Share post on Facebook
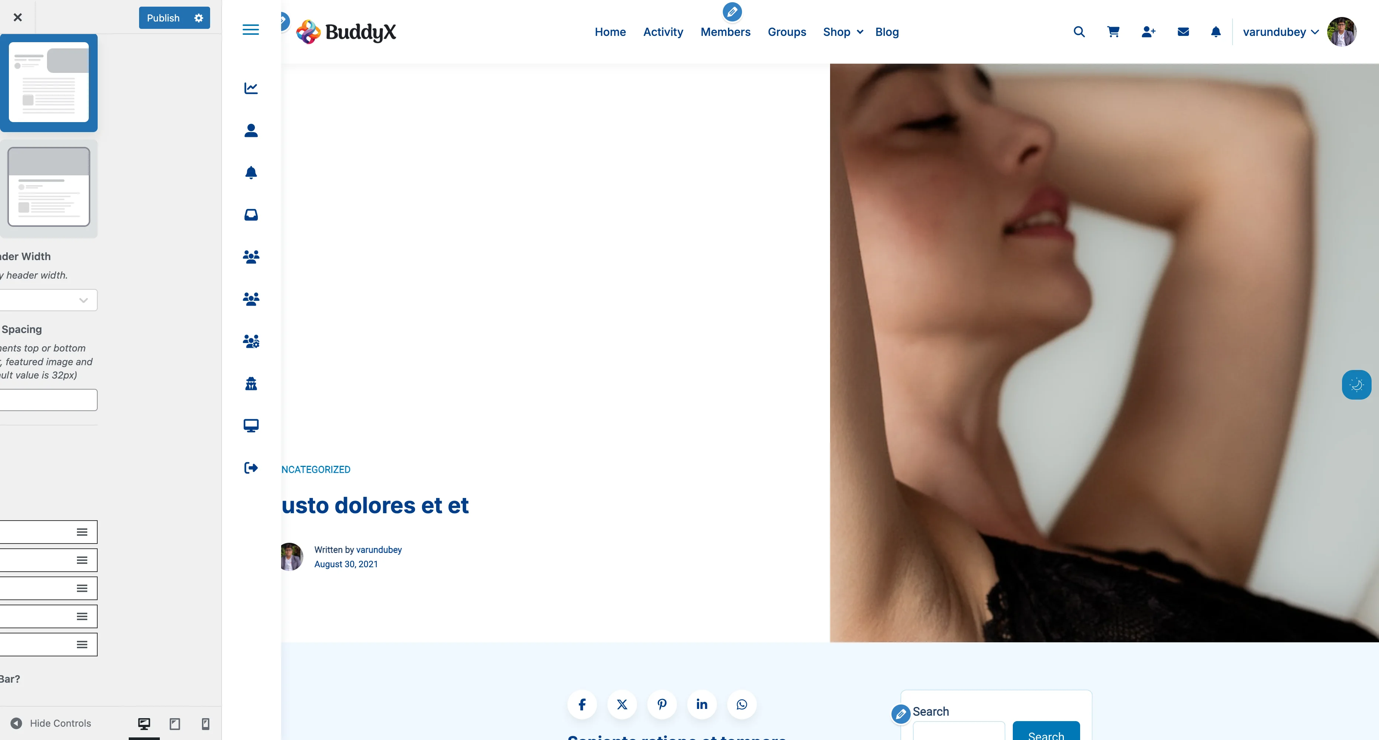Image resolution: width=1379 pixels, height=740 pixels. (582, 704)
